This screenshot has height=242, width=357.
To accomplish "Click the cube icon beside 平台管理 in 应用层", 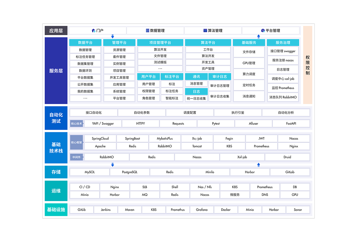I will point(263,31).
